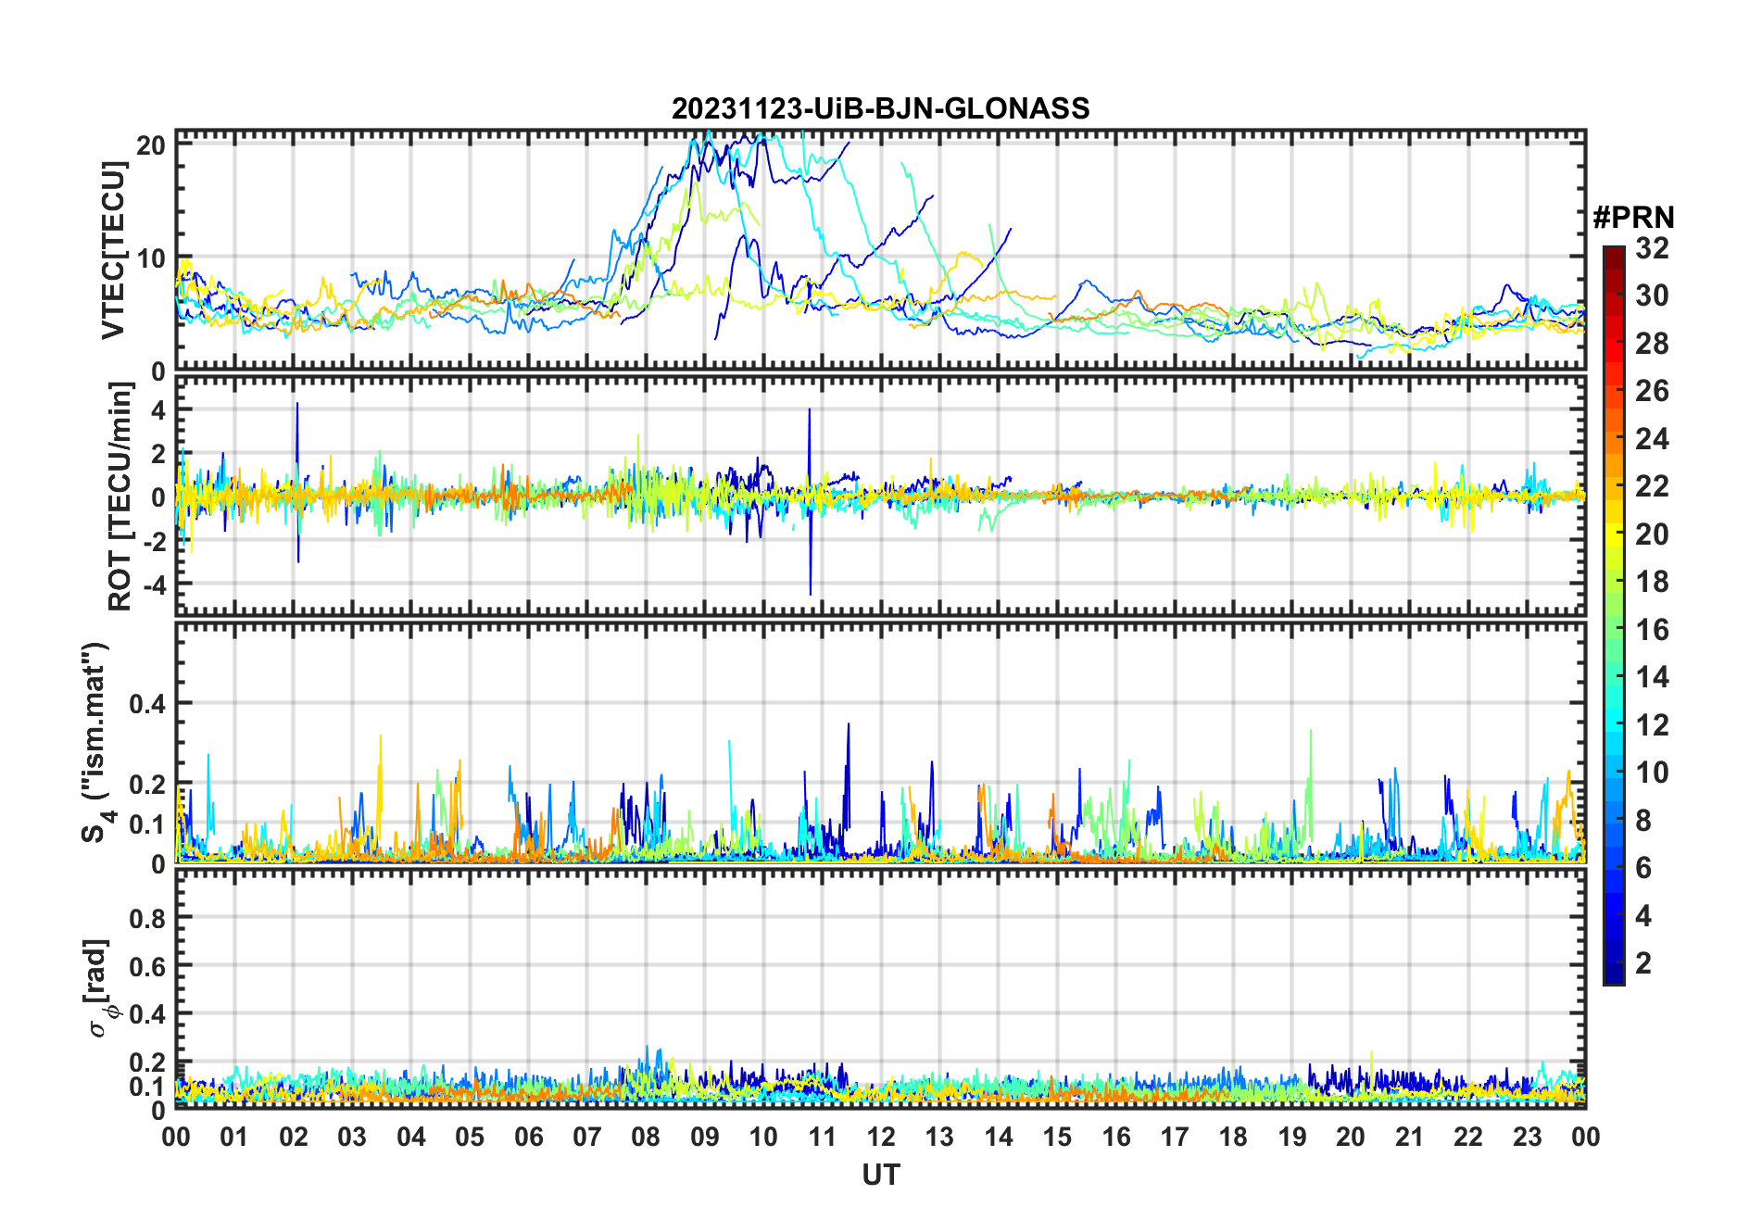Image resolution: width=1762 pixels, height=1232 pixels.
Task: Click sigma phi axis tick label 0.6
Action: (148, 966)
